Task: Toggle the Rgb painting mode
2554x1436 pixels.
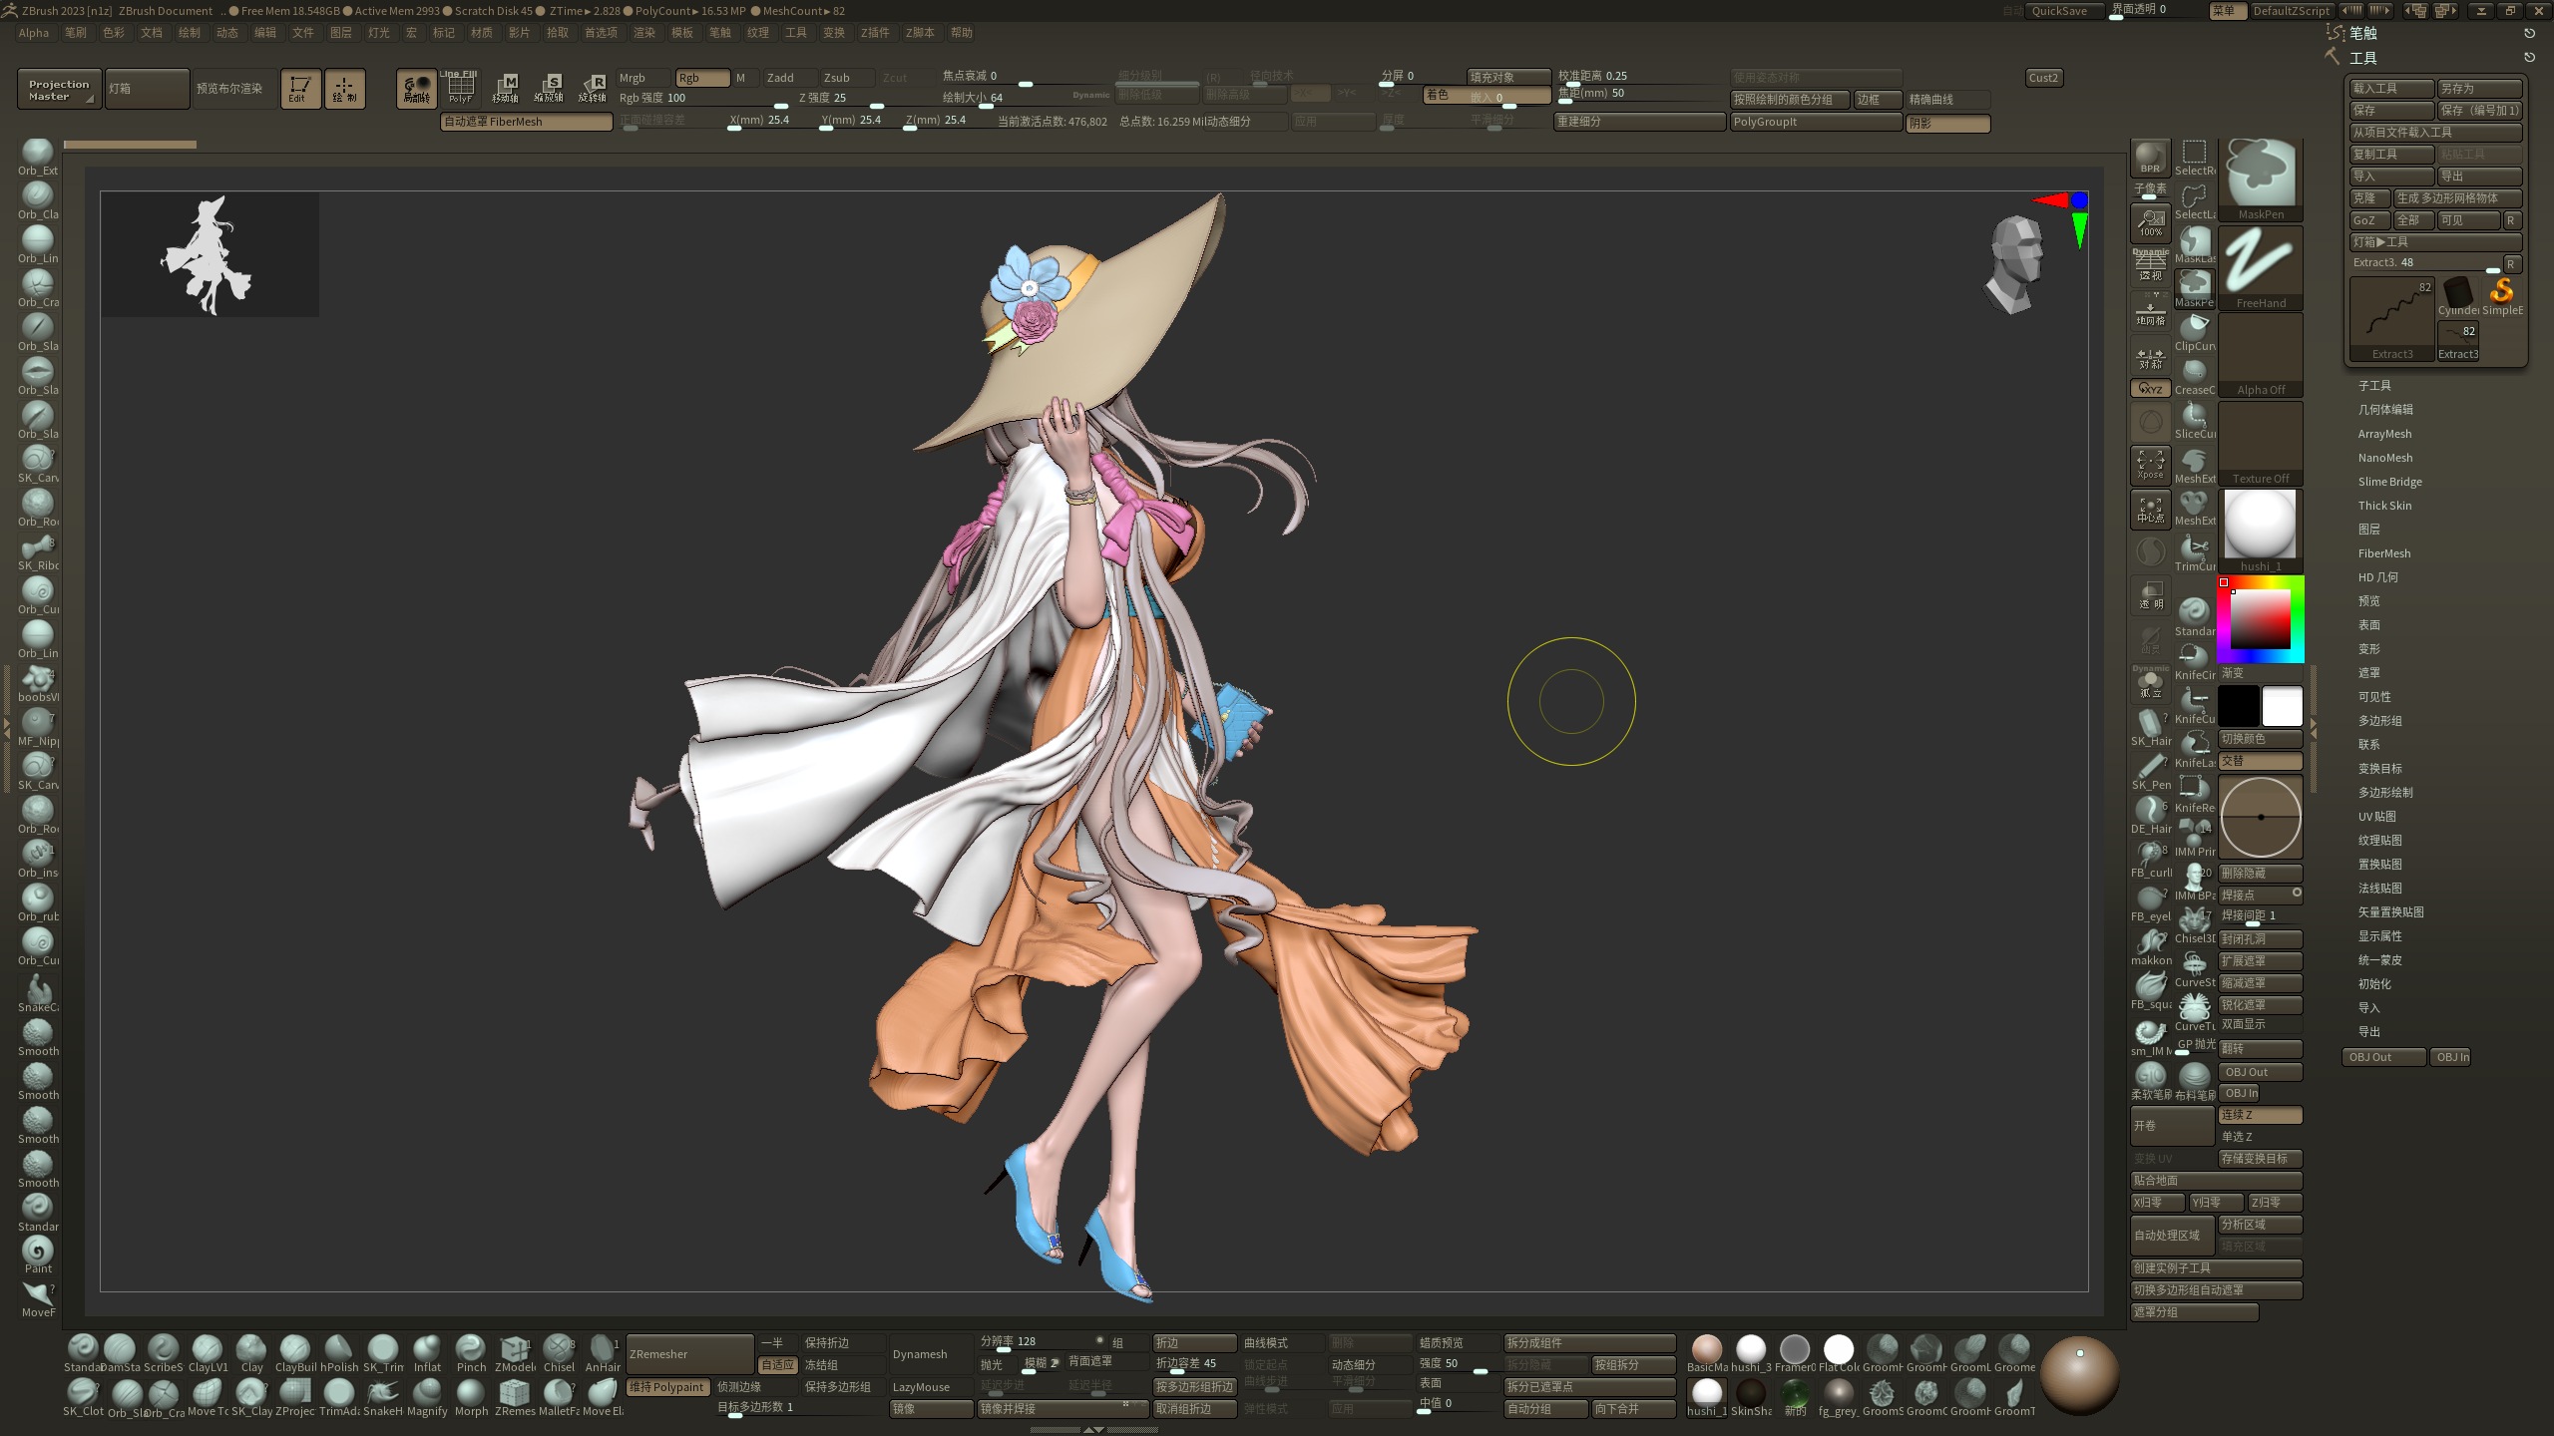Action: click(x=701, y=78)
